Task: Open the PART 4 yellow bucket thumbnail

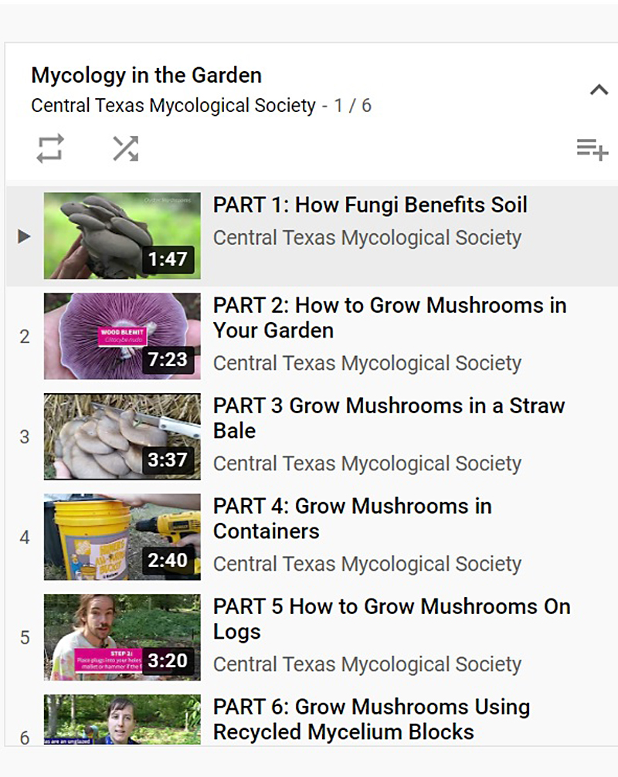Action: pos(122,537)
